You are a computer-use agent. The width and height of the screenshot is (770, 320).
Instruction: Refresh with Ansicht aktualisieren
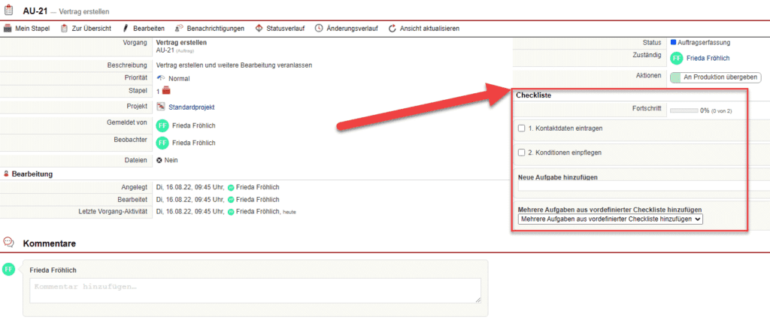click(x=423, y=29)
